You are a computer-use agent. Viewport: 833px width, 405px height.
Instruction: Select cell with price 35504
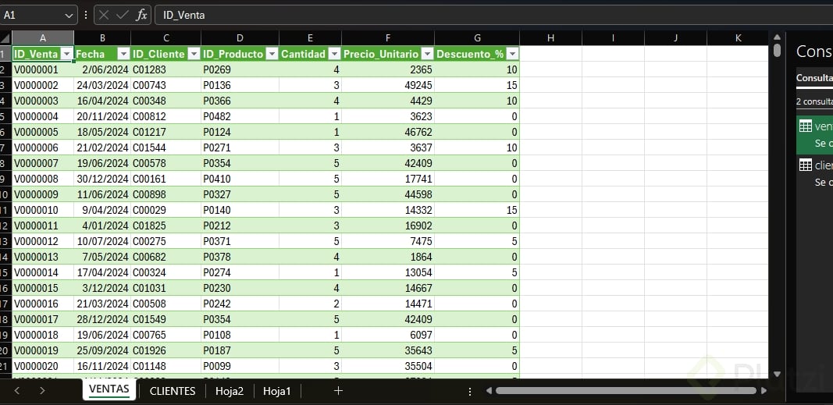[x=388, y=366]
